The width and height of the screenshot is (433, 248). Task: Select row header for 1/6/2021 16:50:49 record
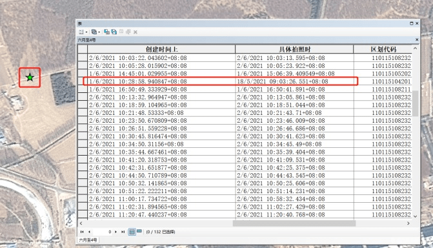[83, 89]
